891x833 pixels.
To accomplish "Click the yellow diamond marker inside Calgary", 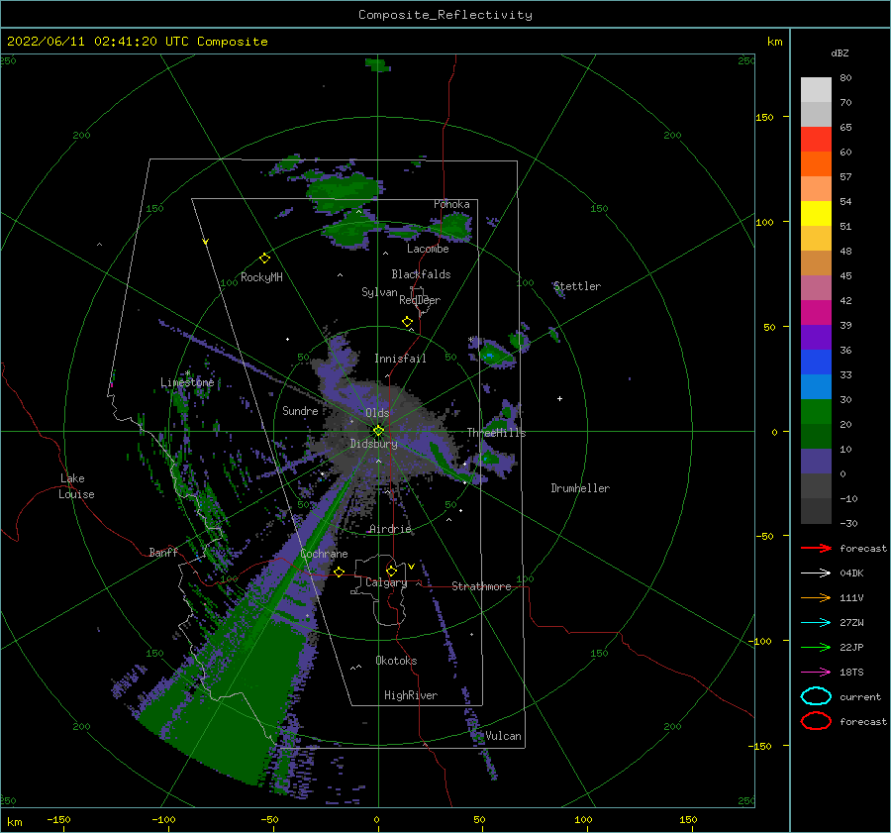I will click(x=391, y=571).
